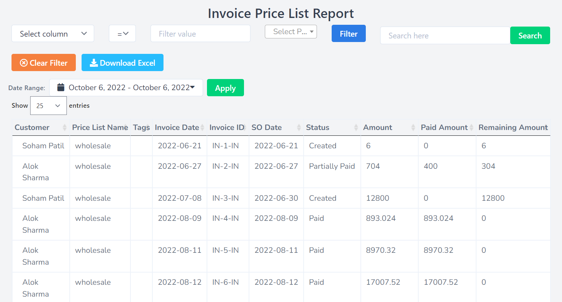Click wholesale in IN-5-IN row
Image resolution: width=562 pixels, height=302 pixels.
[x=93, y=250]
